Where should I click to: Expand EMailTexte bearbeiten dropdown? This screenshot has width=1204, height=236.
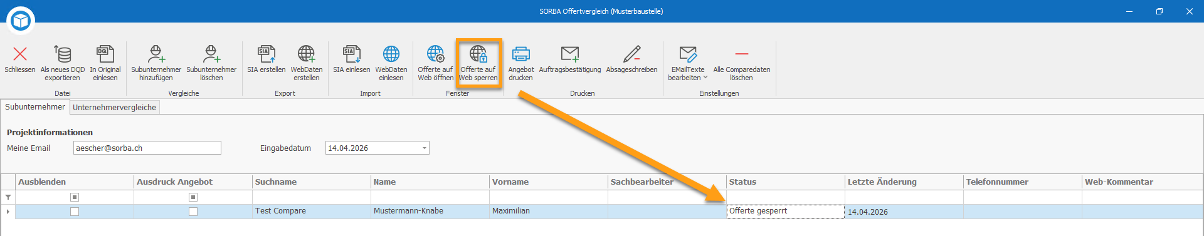click(705, 78)
